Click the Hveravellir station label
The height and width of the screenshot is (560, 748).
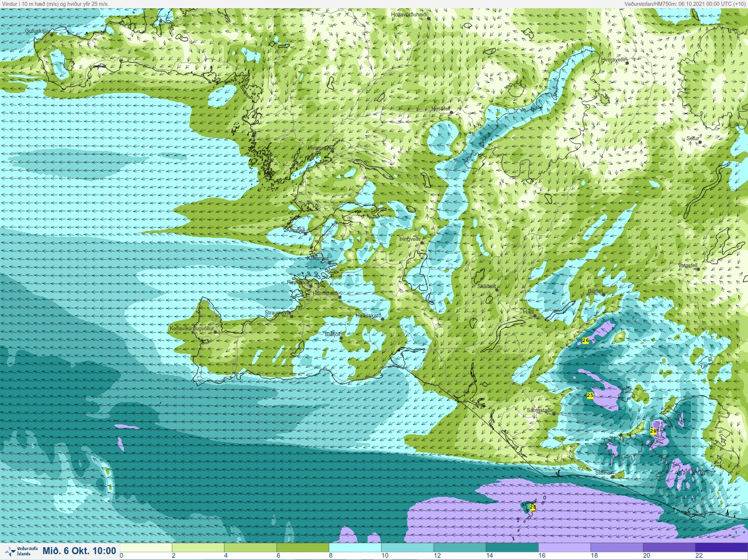point(614,60)
